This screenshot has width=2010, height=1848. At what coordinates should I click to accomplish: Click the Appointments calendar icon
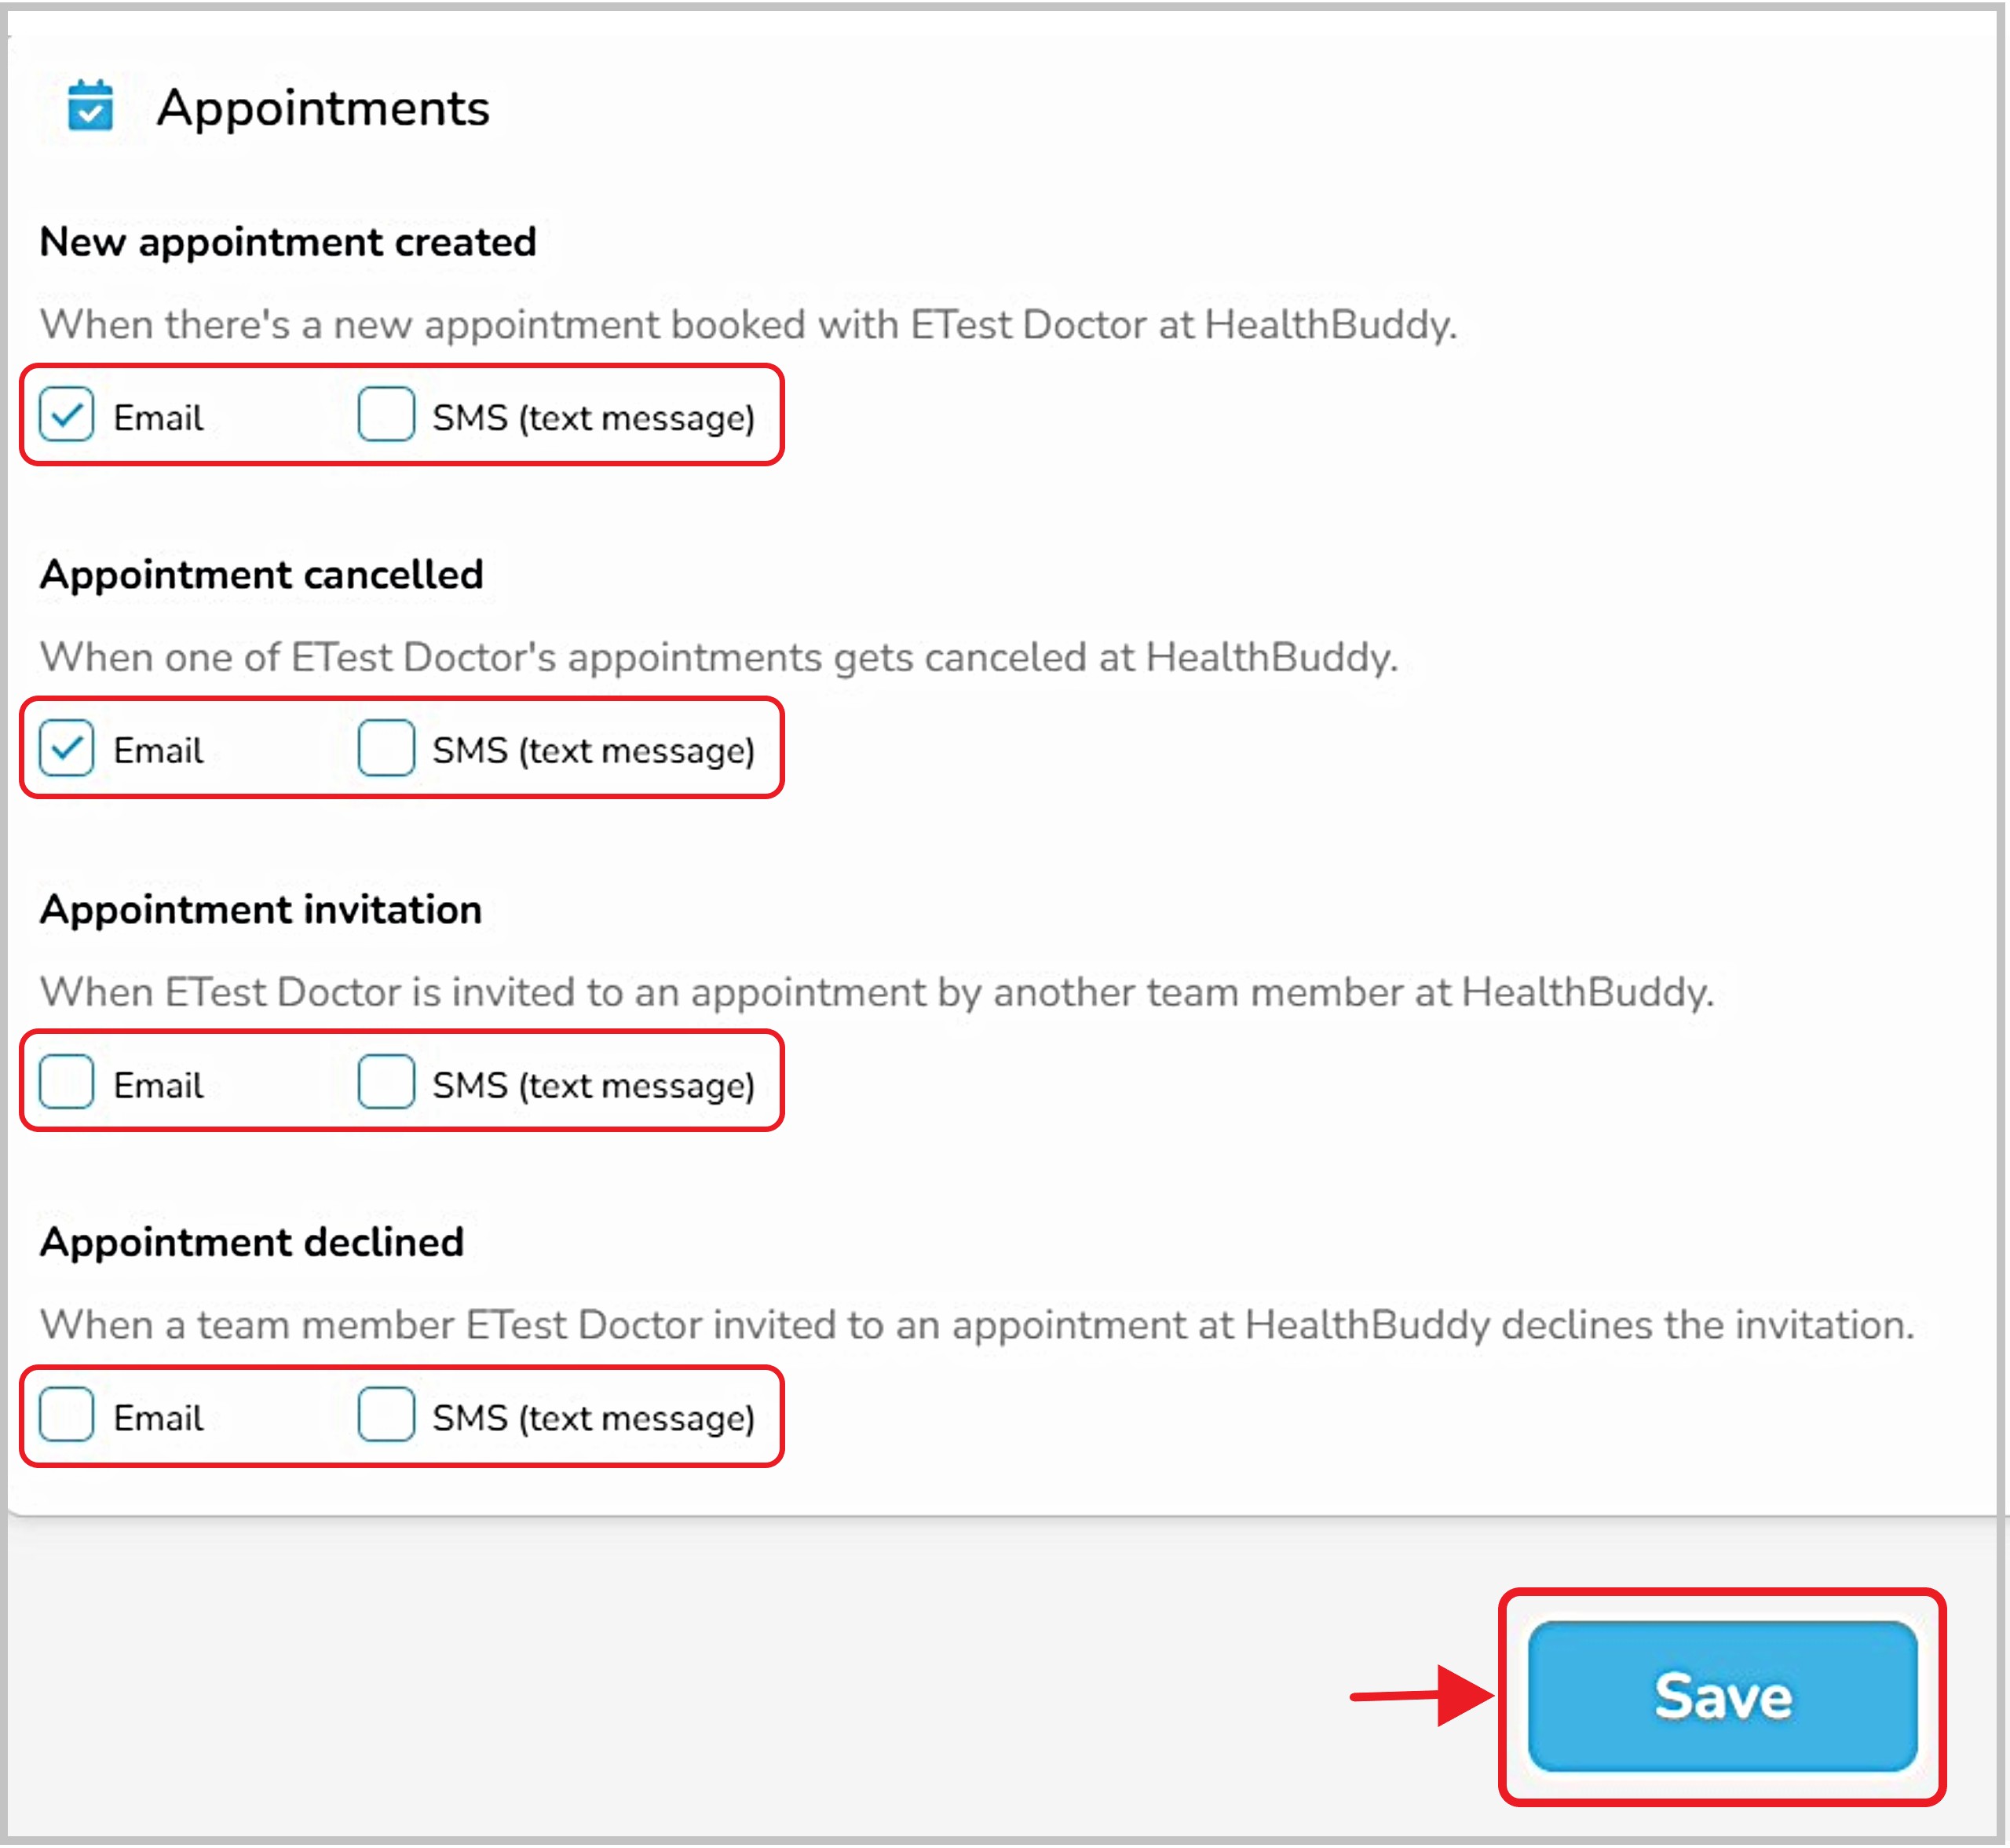pyautogui.click(x=90, y=106)
